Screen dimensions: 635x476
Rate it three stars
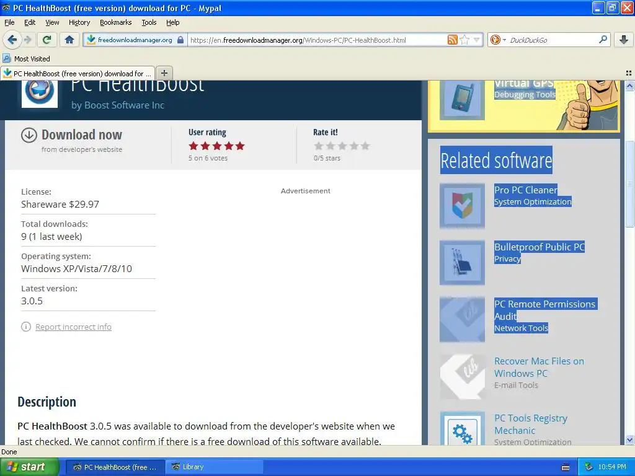tap(342, 146)
